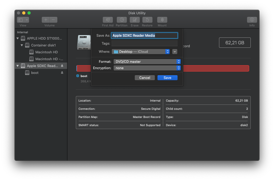
Task: Click the Erase toolbar icon
Action: (x=134, y=20)
